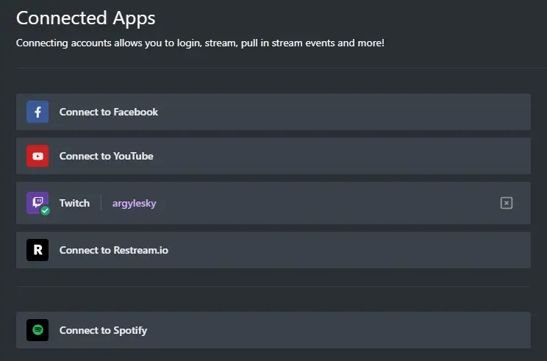Click the green checkmark badge on Twitch

pos(46,210)
